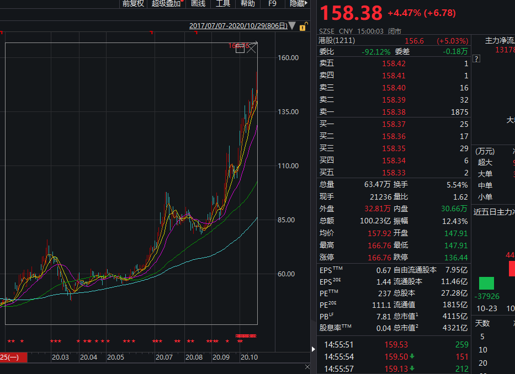Close the bottom panel with small X

[307, 367]
